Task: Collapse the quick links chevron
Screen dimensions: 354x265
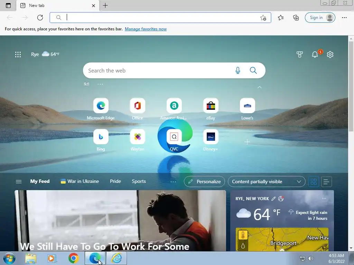Action: tap(259, 87)
